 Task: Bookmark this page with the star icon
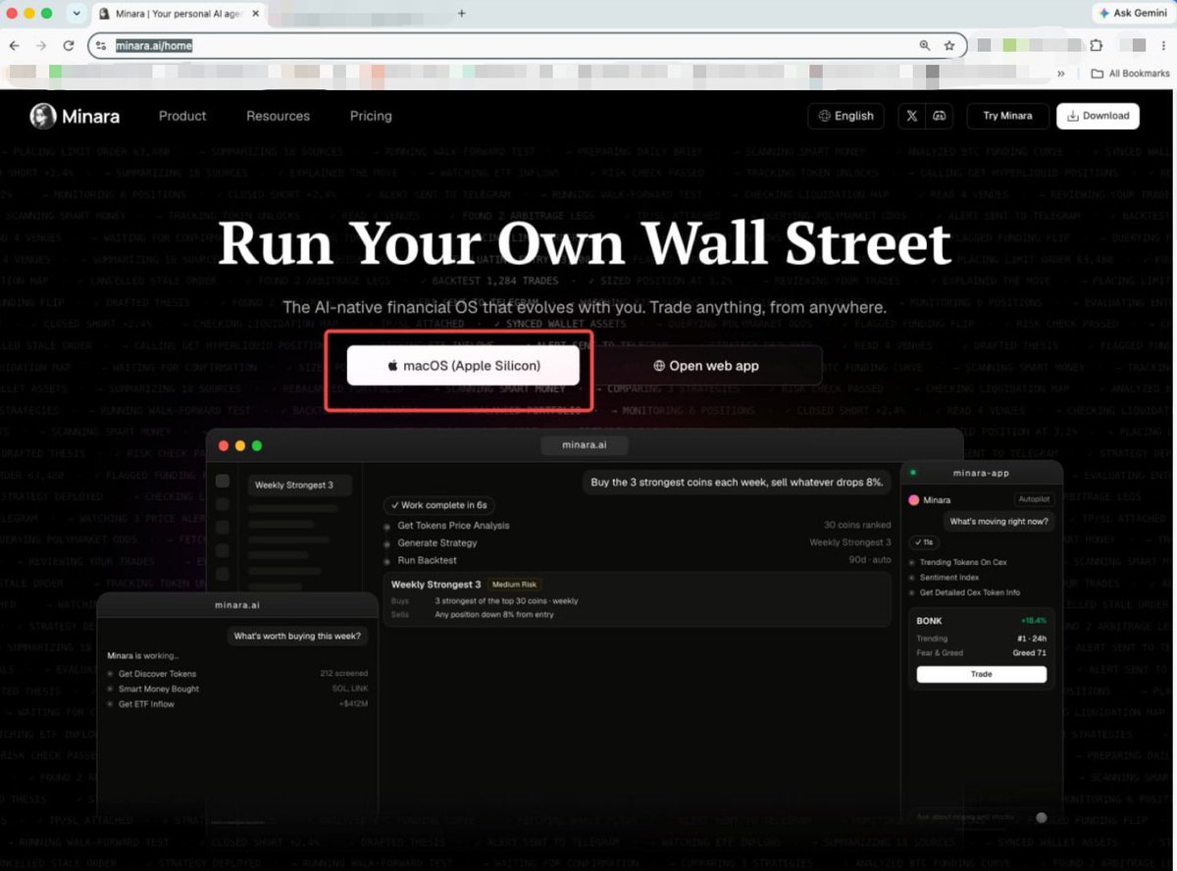pos(949,45)
